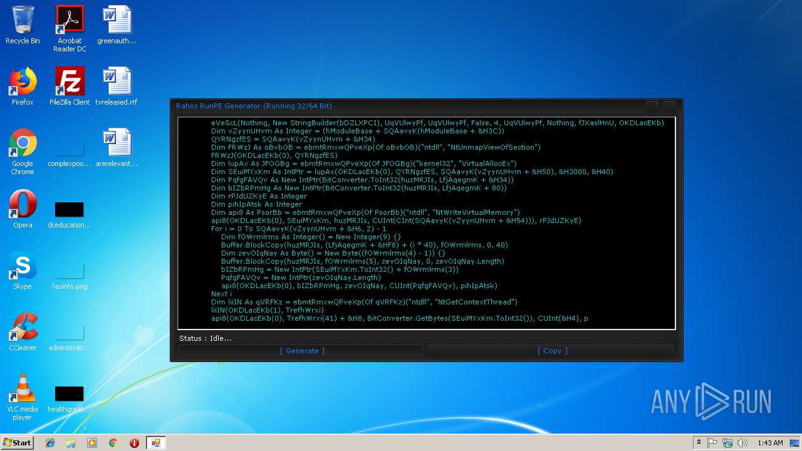
Task: Open Opera from the taskbar
Action: 134,443
